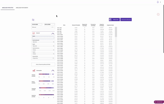
Task: Click the circled plus icon
Action: (158, 14)
